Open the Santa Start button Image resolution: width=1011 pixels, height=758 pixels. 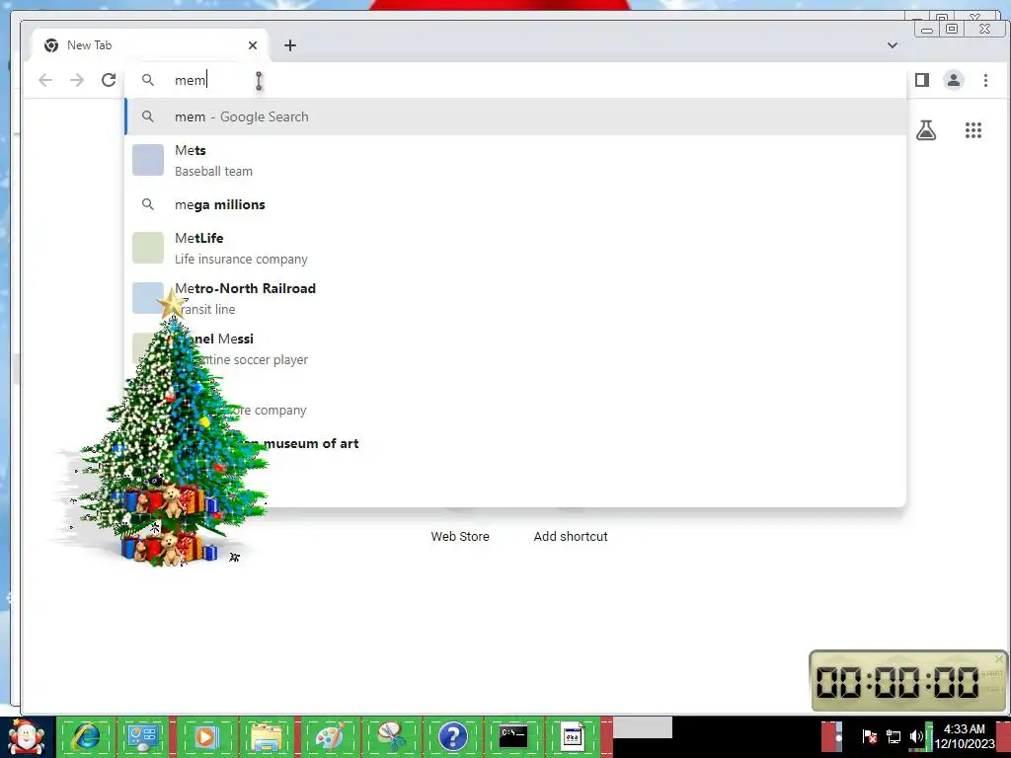(x=27, y=736)
